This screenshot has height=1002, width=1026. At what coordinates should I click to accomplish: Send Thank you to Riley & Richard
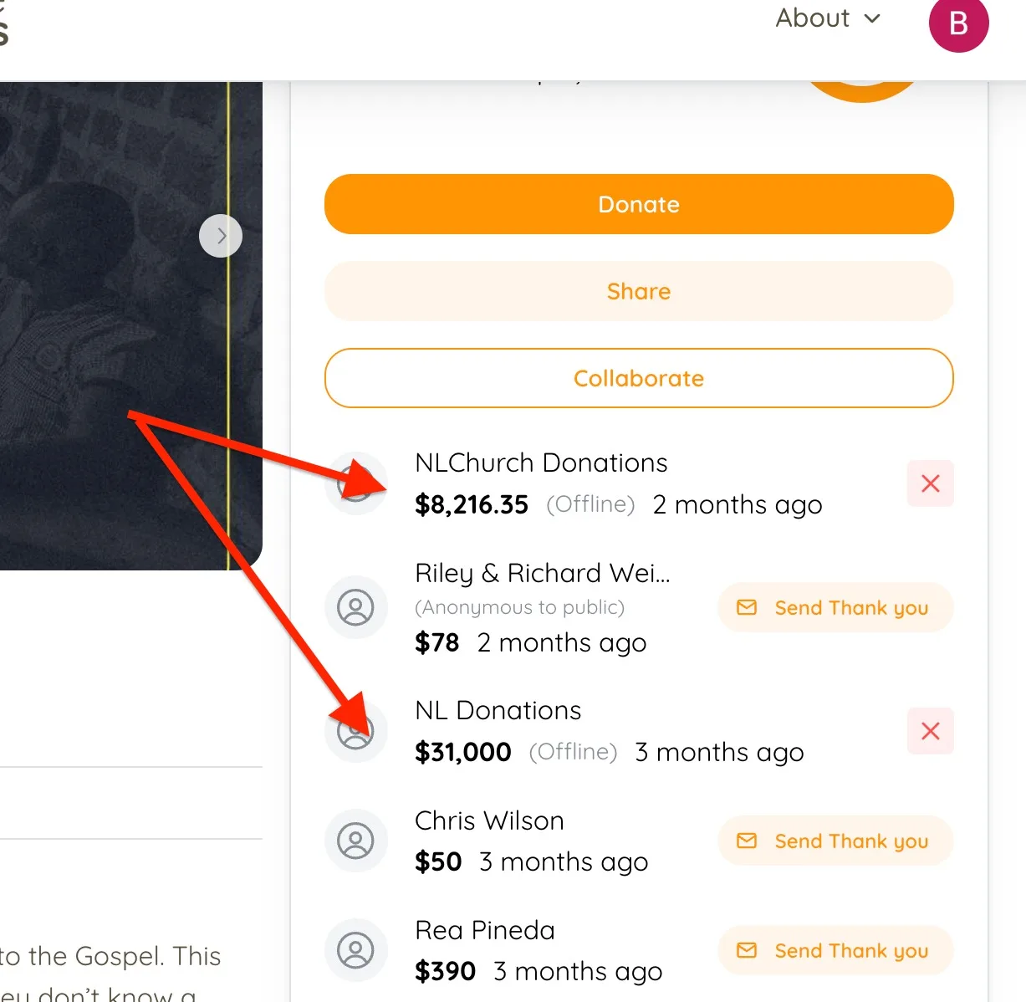[x=835, y=607]
